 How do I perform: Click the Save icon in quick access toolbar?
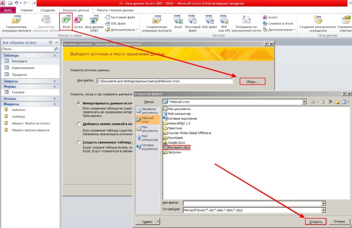tap(10, 3)
